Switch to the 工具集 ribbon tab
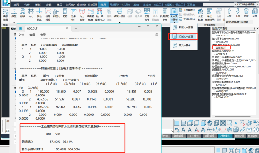This screenshot has height=153, width=259. click(x=191, y=5)
